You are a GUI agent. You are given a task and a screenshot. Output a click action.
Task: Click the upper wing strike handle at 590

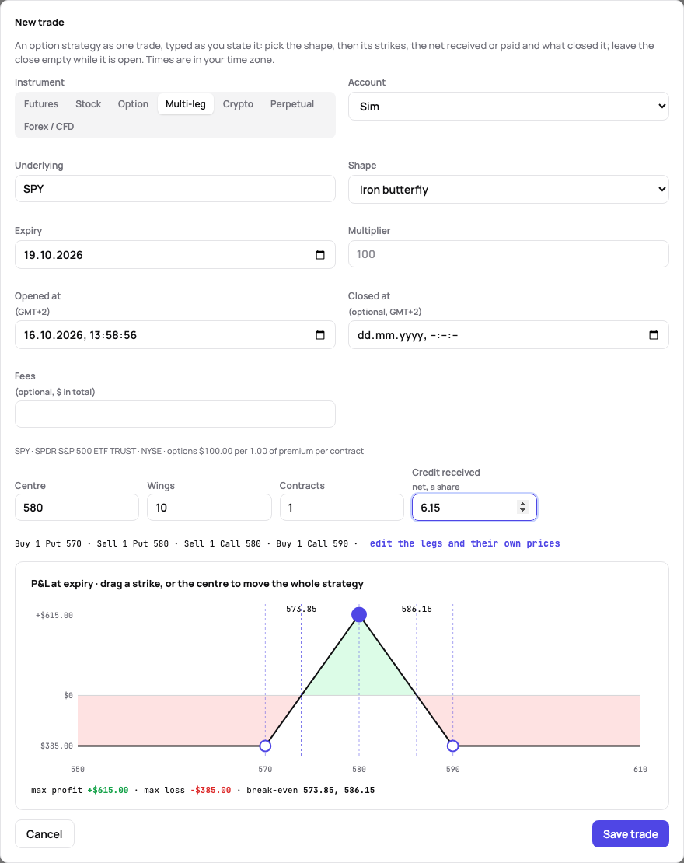[x=453, y=746]
